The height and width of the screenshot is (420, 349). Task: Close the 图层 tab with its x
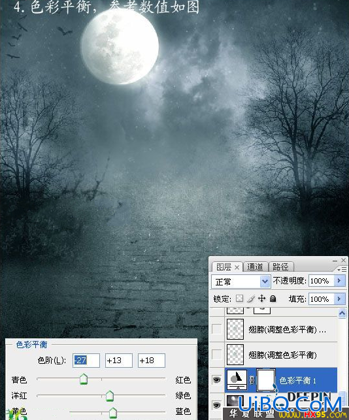237,267
